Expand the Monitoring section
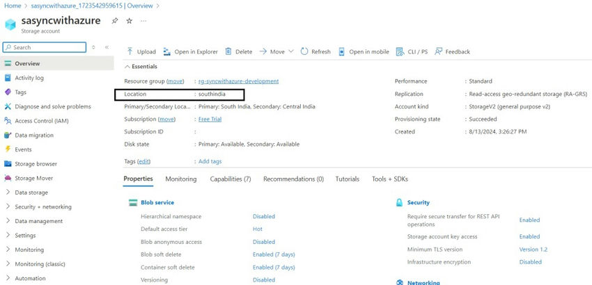The height and width of the screenshot is (285, 592). pos(8,250)
